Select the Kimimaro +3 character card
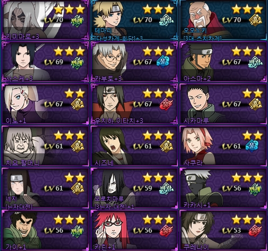Viewport: 268px width, 251px height. point(45,20)
